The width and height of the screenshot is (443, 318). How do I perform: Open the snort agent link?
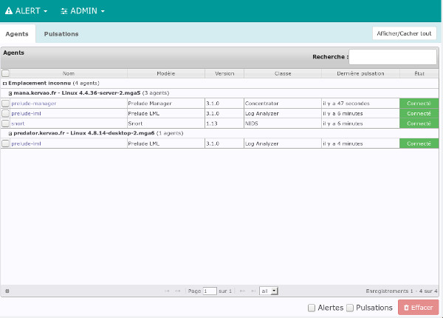(x=18, y=124)
